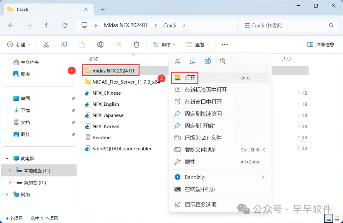Expand 本地磁盘 (C:) tree node

[x=10, y=170]
